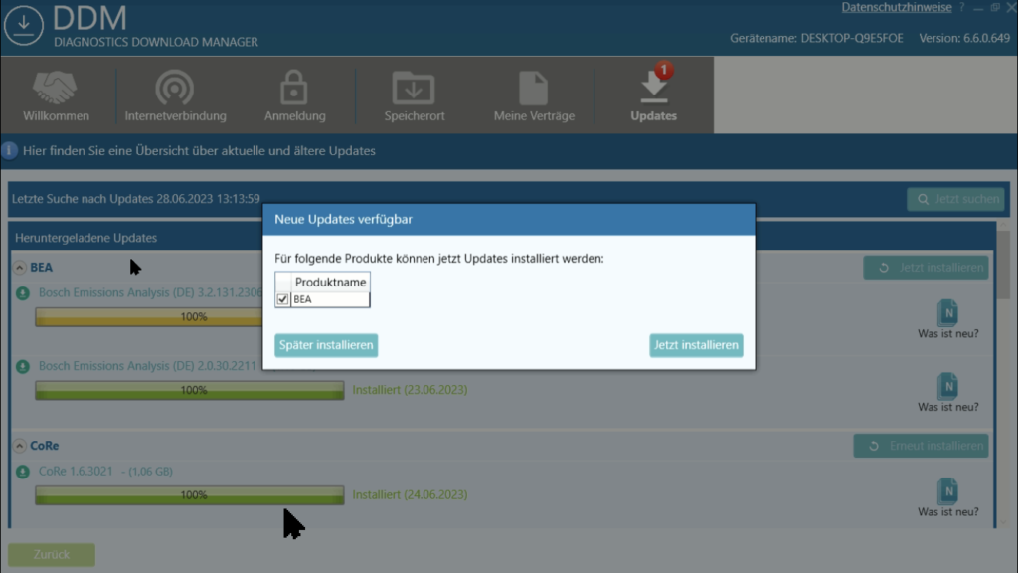The width and height of the screenshot is (1018, 573).
Task: Open Was ist neu for BEA 2.0.30
Action: (947, 393)
